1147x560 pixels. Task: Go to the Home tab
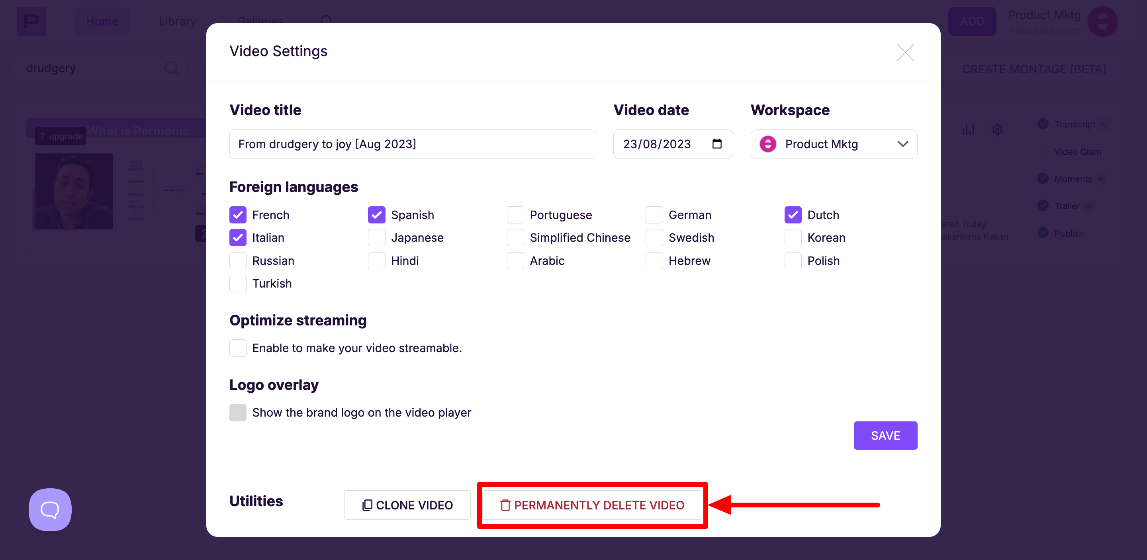(102, 21)
